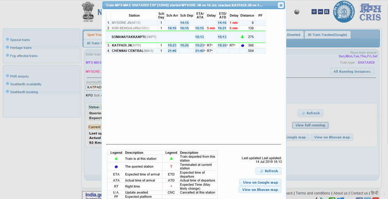Click running days Sun,Mon,Tue,Thu,Fri,Sat text
This screenshot has width=388, height=199.
tap(358, 57)
